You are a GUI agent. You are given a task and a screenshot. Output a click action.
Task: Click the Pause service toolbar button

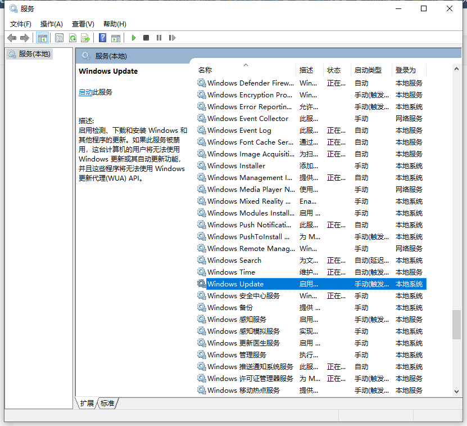159,38
